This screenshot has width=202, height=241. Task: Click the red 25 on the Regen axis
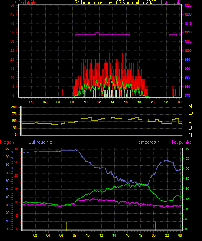tap(16, 162)
